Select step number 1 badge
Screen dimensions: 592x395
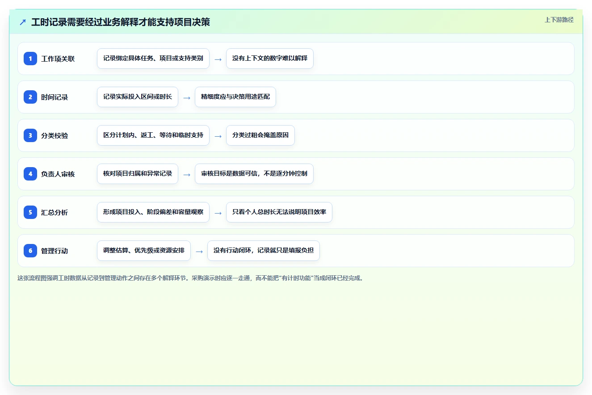[x=30, y=58]
